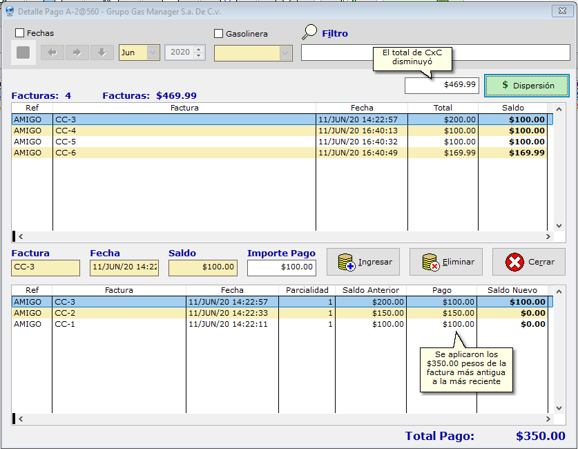Click the Saldo Nuevo column header
The width and height of the screenshot is (578, 449).
click(512, 290)
